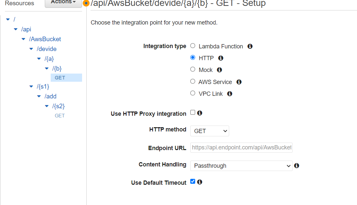Click the Endpoint URL input field
The width and height of the screenshot is (357, 205).
pos(241,148)
